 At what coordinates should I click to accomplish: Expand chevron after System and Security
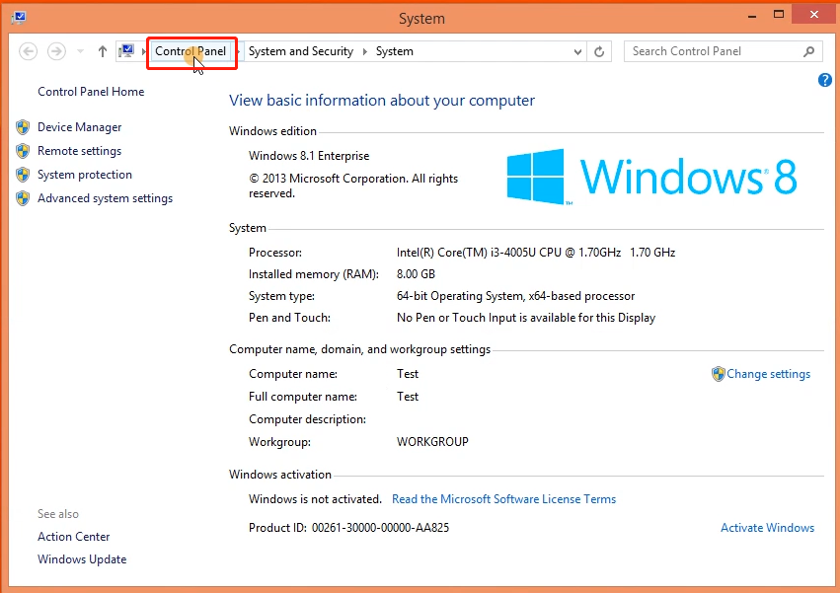tap(365, 51)
